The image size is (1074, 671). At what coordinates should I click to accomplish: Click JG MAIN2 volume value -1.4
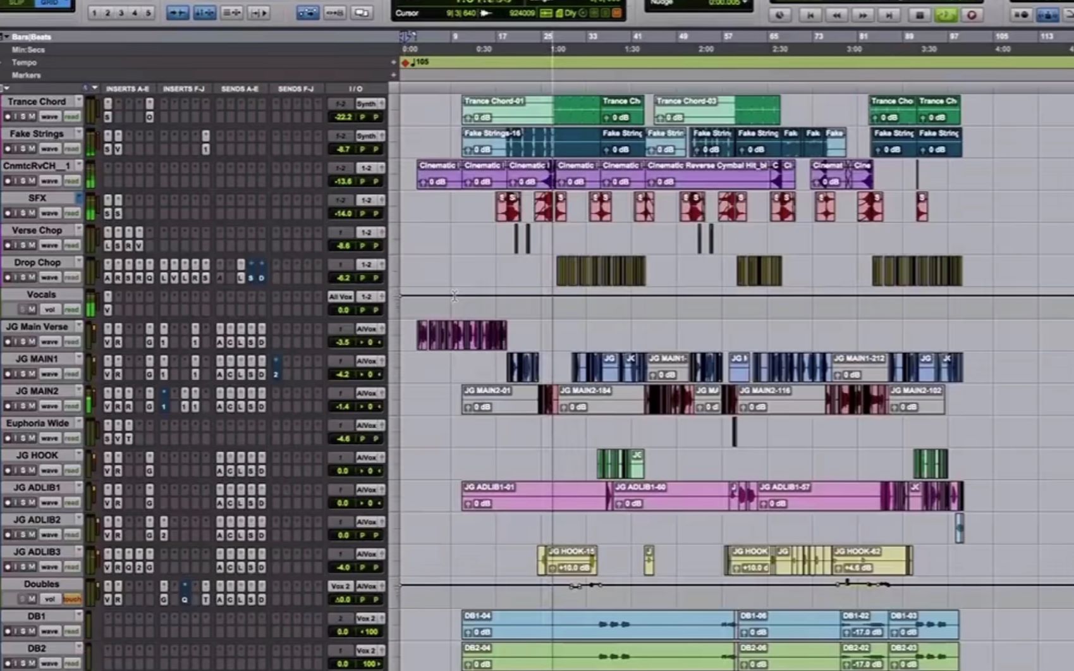point(343,406)
